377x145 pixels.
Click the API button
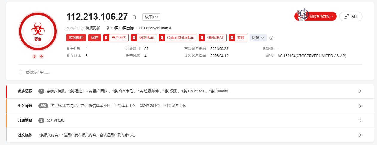(351, 16)
